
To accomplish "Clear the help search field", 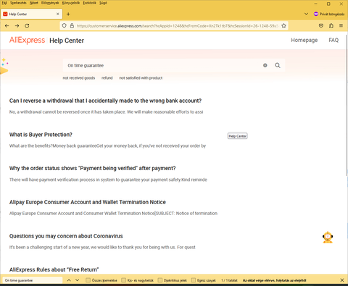I will click(265, 65).
